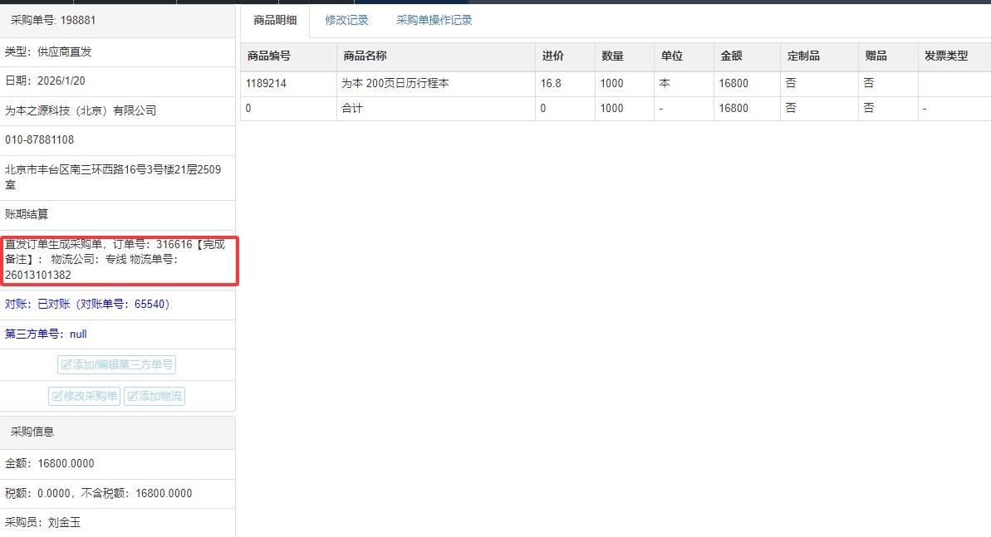Click the edit icon on 添加/编辑第三方单号

point(66,365)
